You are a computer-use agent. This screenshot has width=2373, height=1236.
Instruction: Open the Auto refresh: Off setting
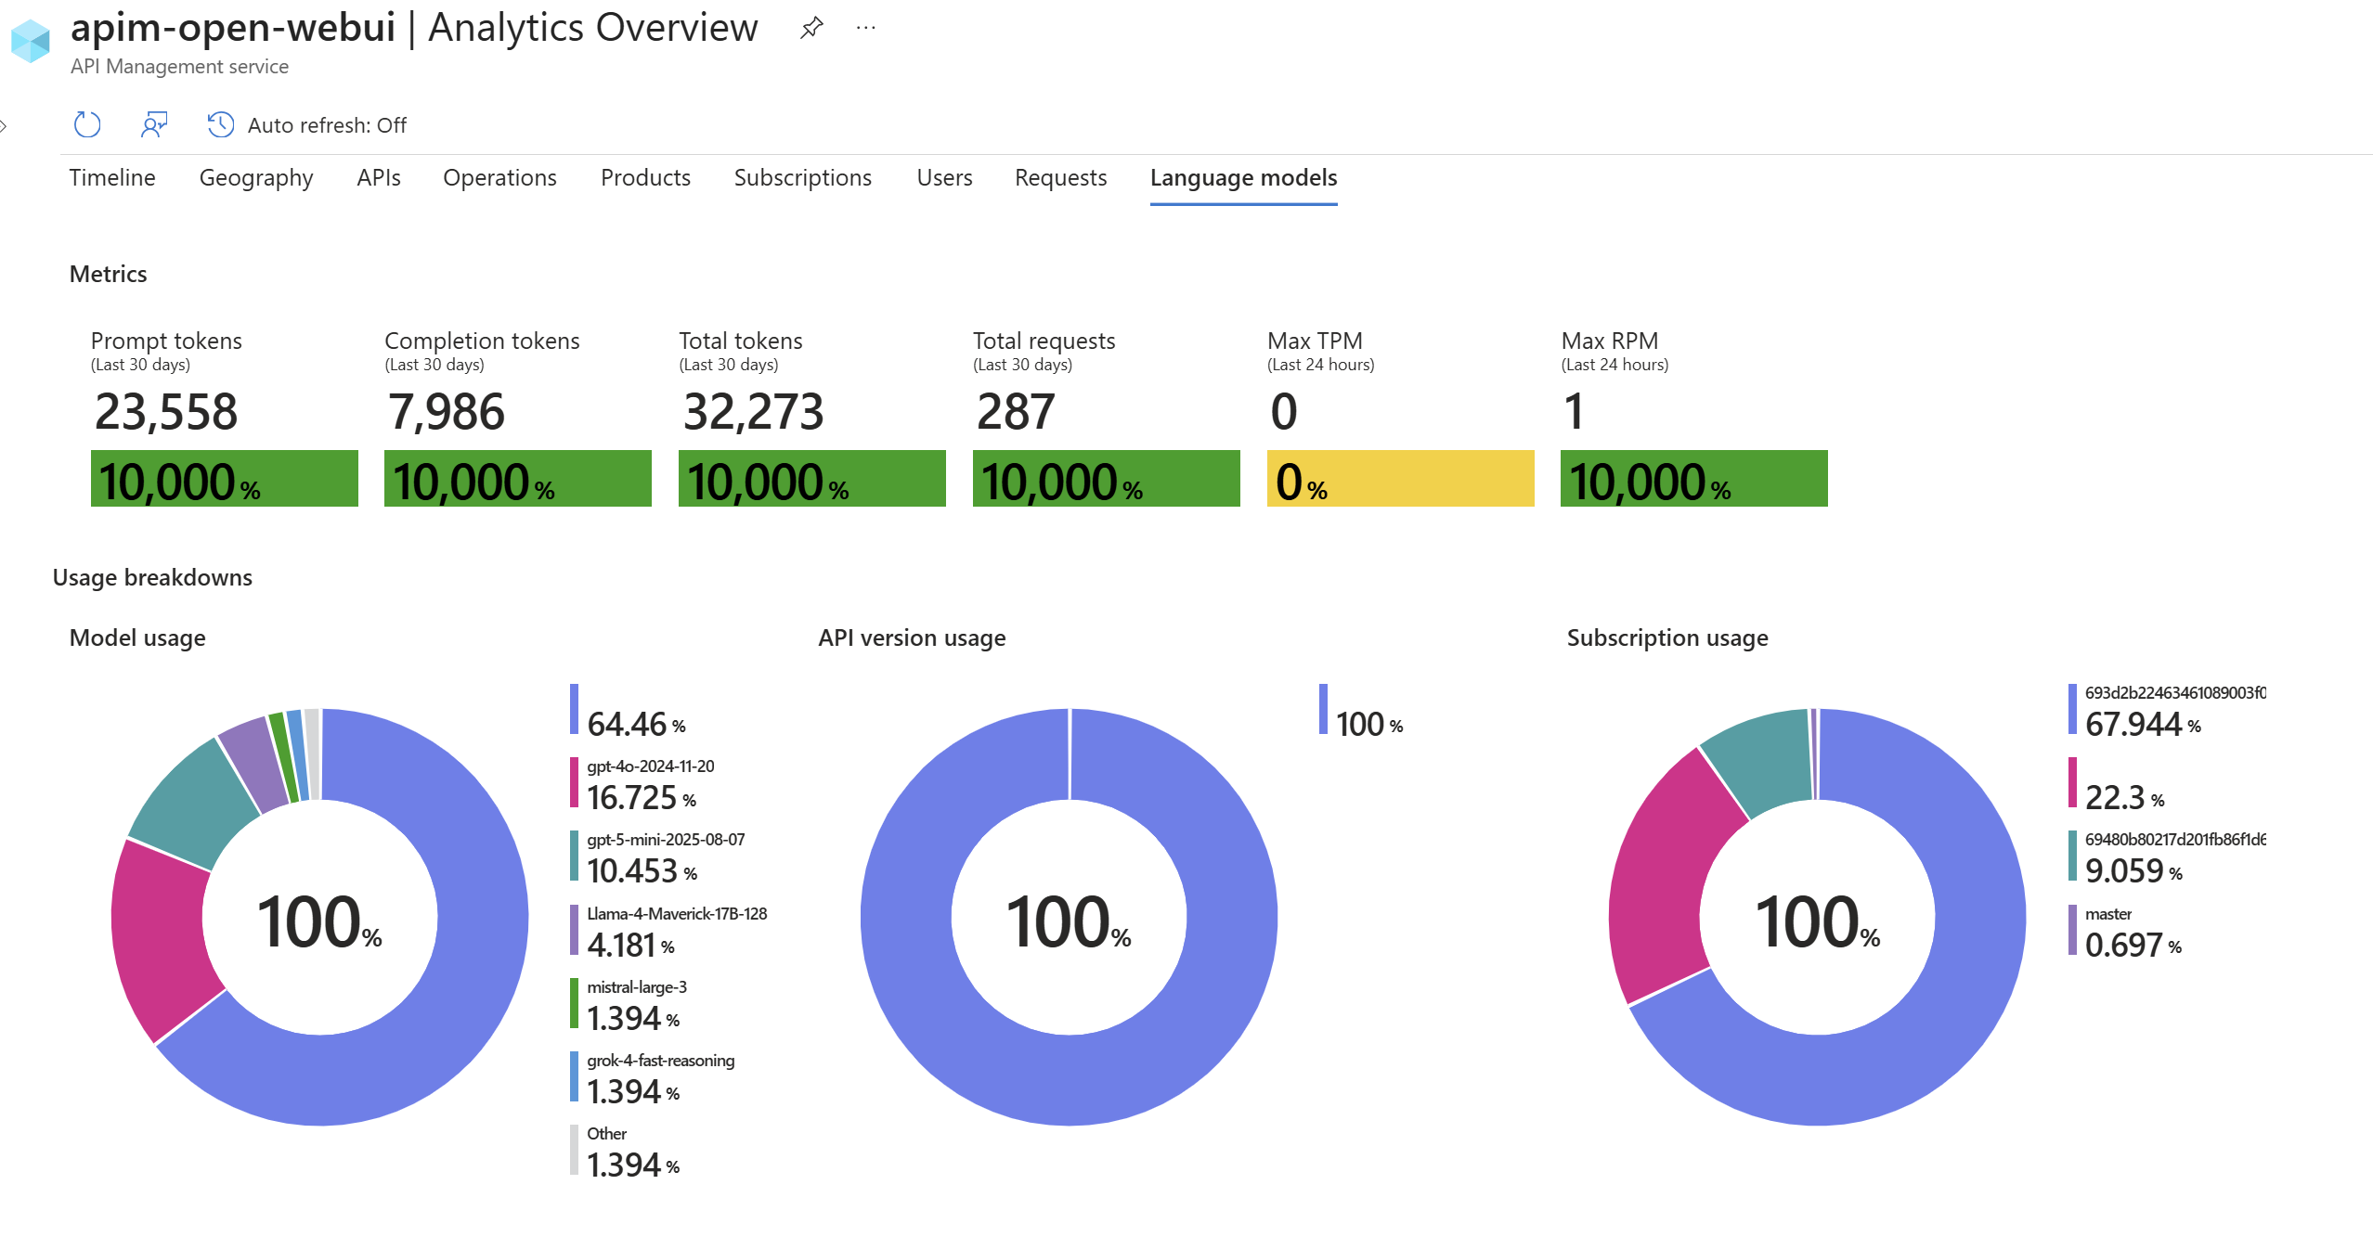pyautogui.click(x=327, y=125)
